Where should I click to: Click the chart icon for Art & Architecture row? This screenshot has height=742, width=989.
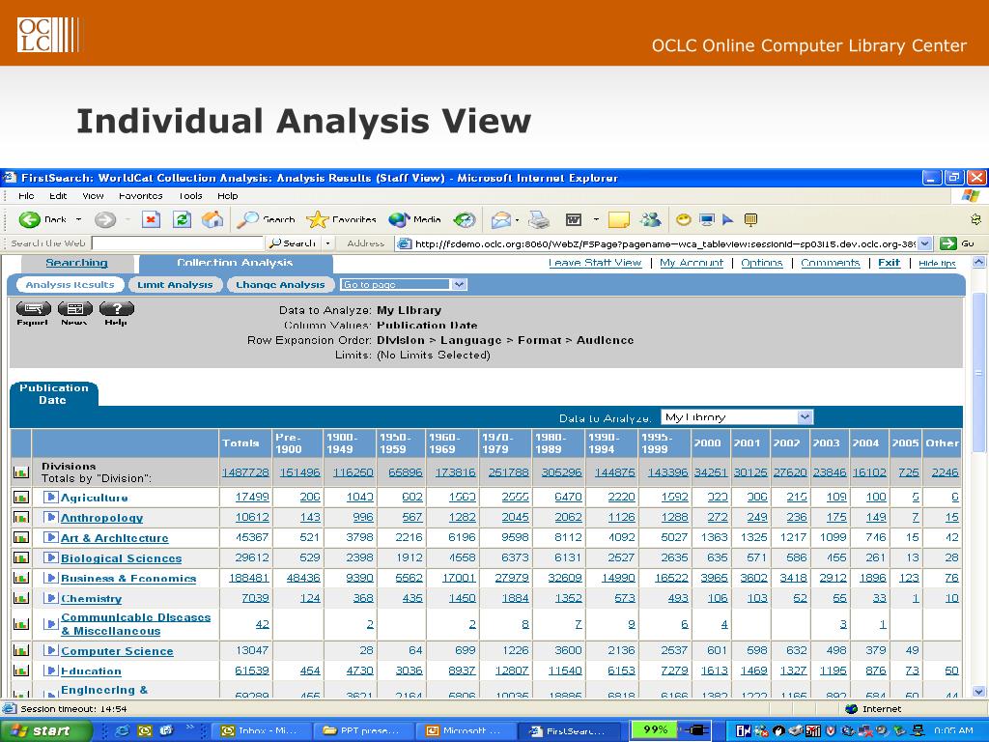tap(21, 537)
